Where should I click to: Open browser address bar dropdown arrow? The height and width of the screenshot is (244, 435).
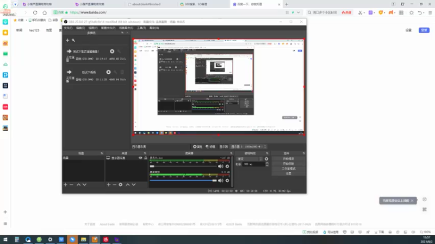click(x=298, y=12)
